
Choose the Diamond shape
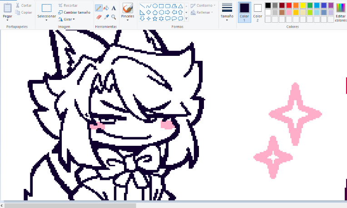click(149, 12)
